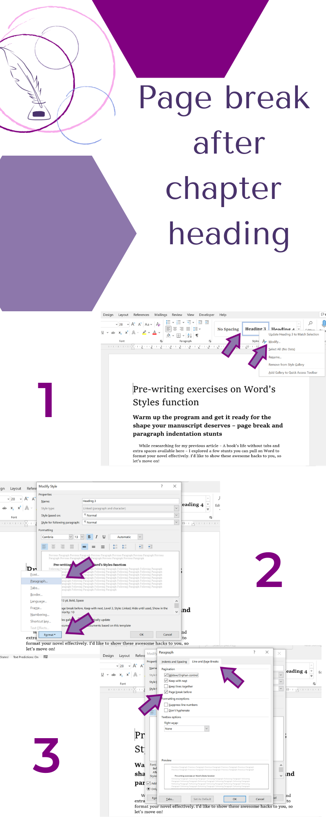Click the justify alignment icon in Modify Style
This screenshot has height=817, width=326.
(x=72, y=547)
